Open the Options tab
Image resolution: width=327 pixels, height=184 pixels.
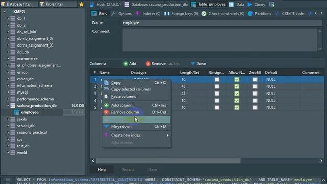(x=122, y=14)
